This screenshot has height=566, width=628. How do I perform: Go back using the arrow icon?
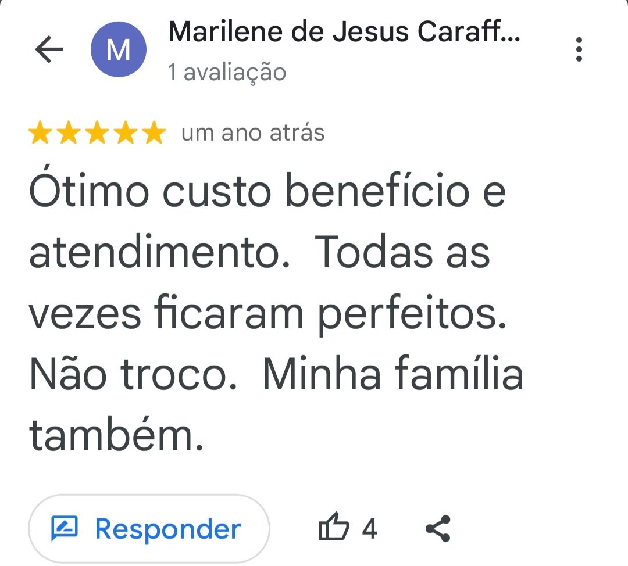pyautogui.click(x=49, y=50)
